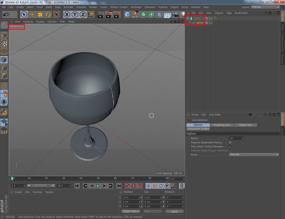Click the deformer object icon
The height and width of the screenshot is (219, 285).
pos(160,15)
